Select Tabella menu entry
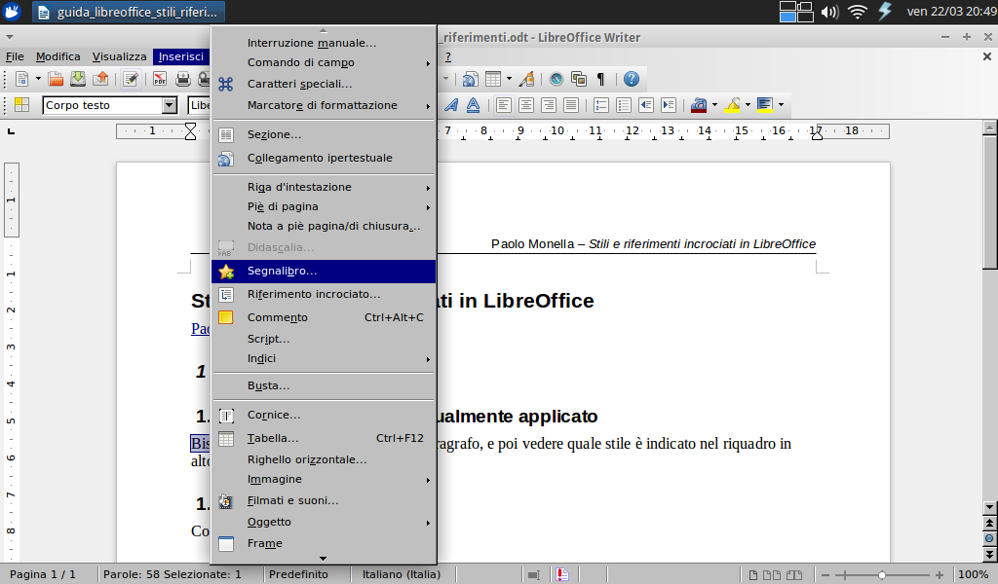The height and width of the screenshot is (584, 998). tap(324, 438)
